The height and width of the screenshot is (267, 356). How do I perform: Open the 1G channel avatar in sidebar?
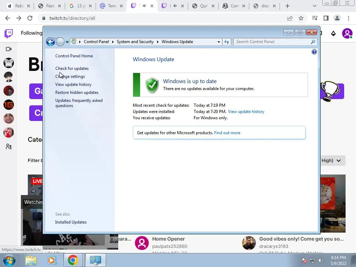[9, 105]
